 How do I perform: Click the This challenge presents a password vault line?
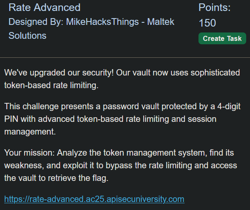(122, 106)
